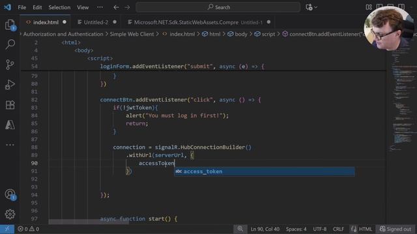Image resolution: width=417 pixels, height=234 pixels.
Task: Open the Search view in activity bar
Action: coord(10,44)
